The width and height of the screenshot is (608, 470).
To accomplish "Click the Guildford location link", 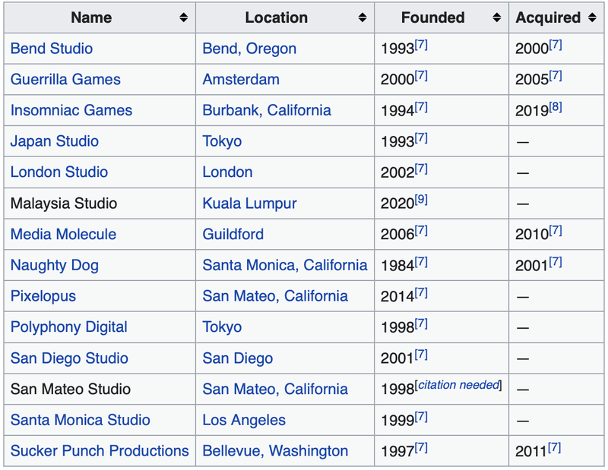I will point(233,235).
